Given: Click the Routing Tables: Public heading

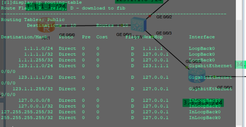Looking at the screenshot, I should coord(33,20).
